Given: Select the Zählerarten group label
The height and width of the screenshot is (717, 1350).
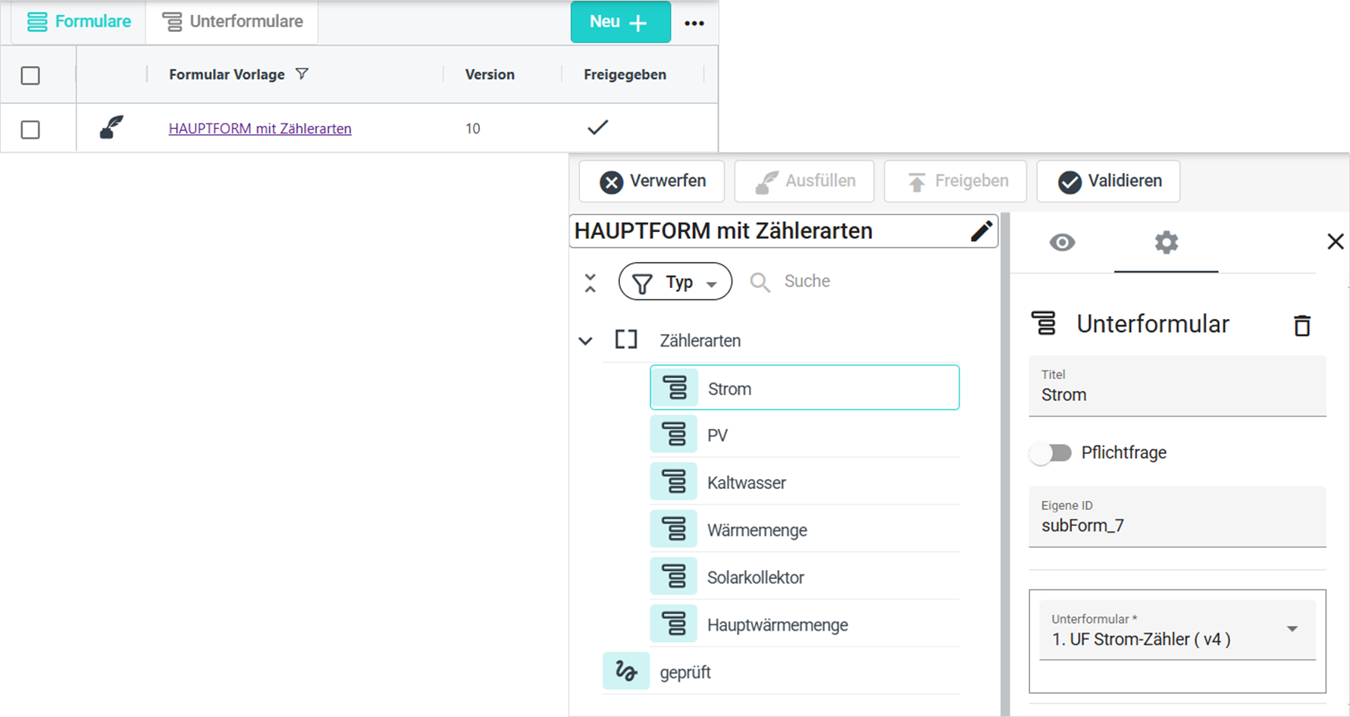Looking at the screenshot, I should tap(700, 341).
